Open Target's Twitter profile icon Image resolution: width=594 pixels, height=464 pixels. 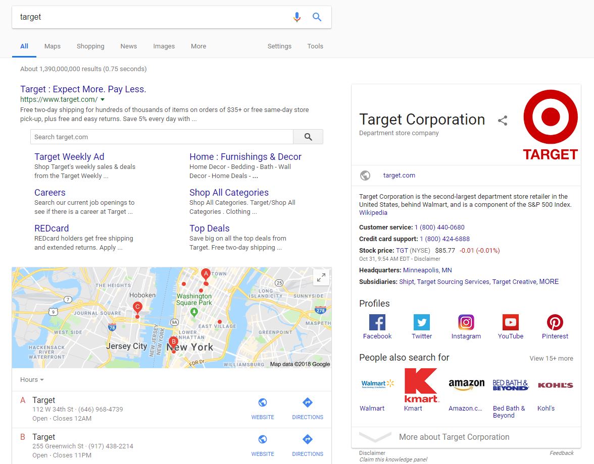[x=422, y=322]
